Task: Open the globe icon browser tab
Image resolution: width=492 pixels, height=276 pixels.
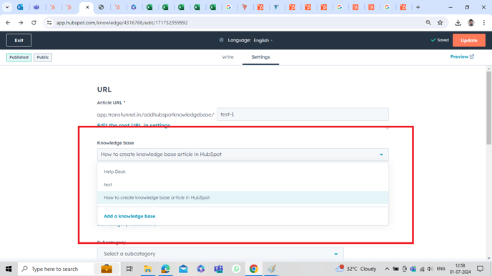Action: 101,7
